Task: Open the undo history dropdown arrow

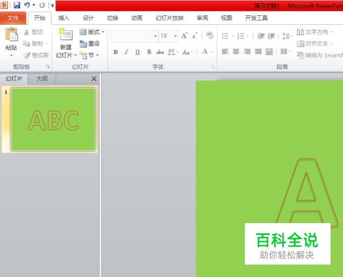Action: tap(34, 5)
